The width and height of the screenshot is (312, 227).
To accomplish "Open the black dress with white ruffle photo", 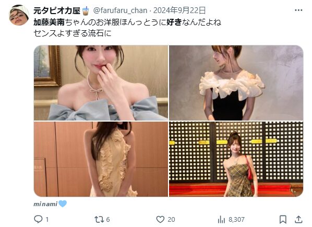I will click(236, 83).
